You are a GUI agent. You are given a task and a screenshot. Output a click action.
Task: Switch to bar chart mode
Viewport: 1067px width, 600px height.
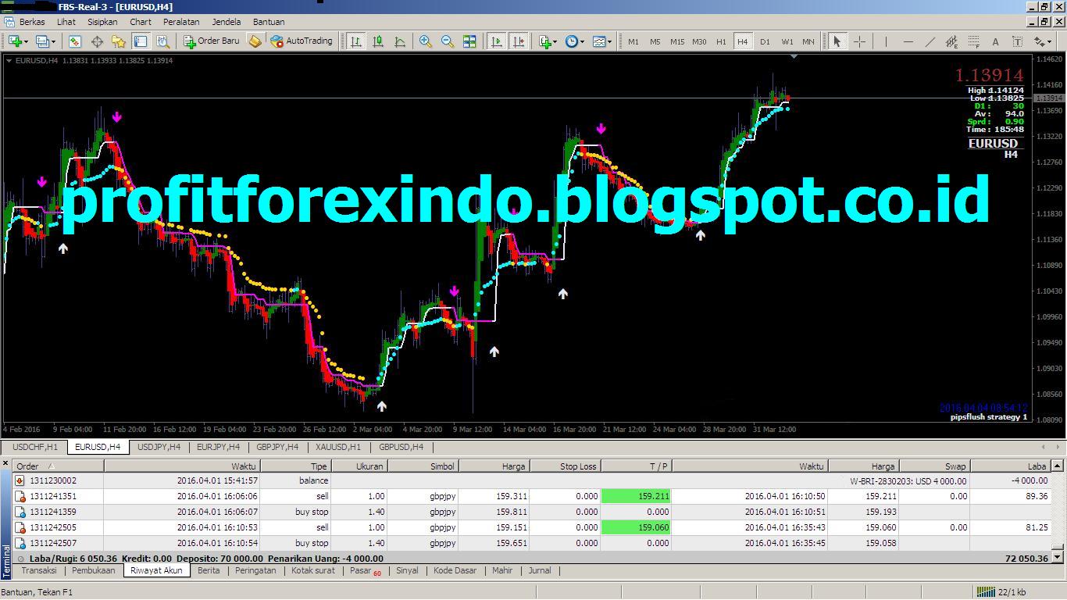[356, 41]
